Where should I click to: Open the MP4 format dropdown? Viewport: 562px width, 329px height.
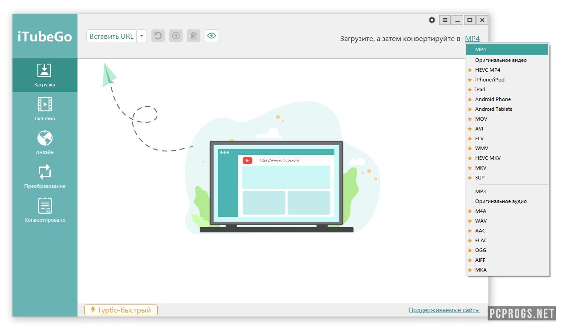(x=472, y=38)
